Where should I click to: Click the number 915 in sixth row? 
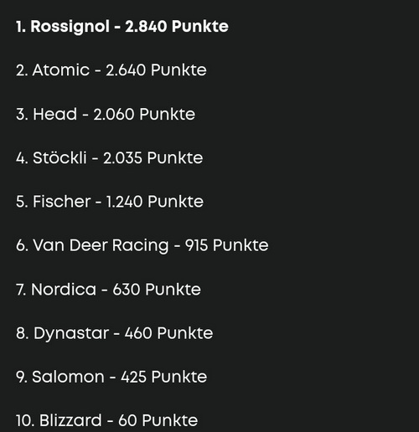(196, 245)
